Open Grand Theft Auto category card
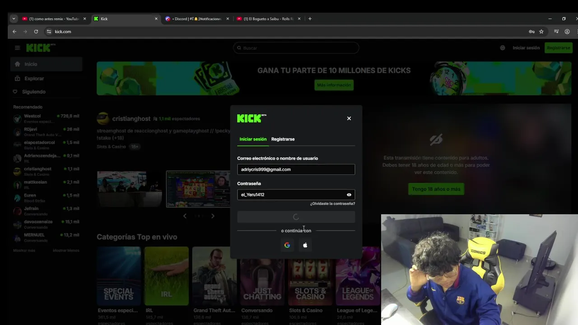This screenshot has height=325, width=578. 214,276
